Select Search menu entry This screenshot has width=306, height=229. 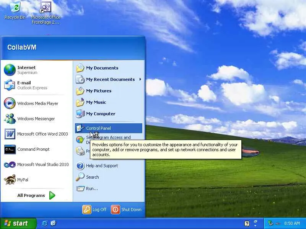[109, 177]
